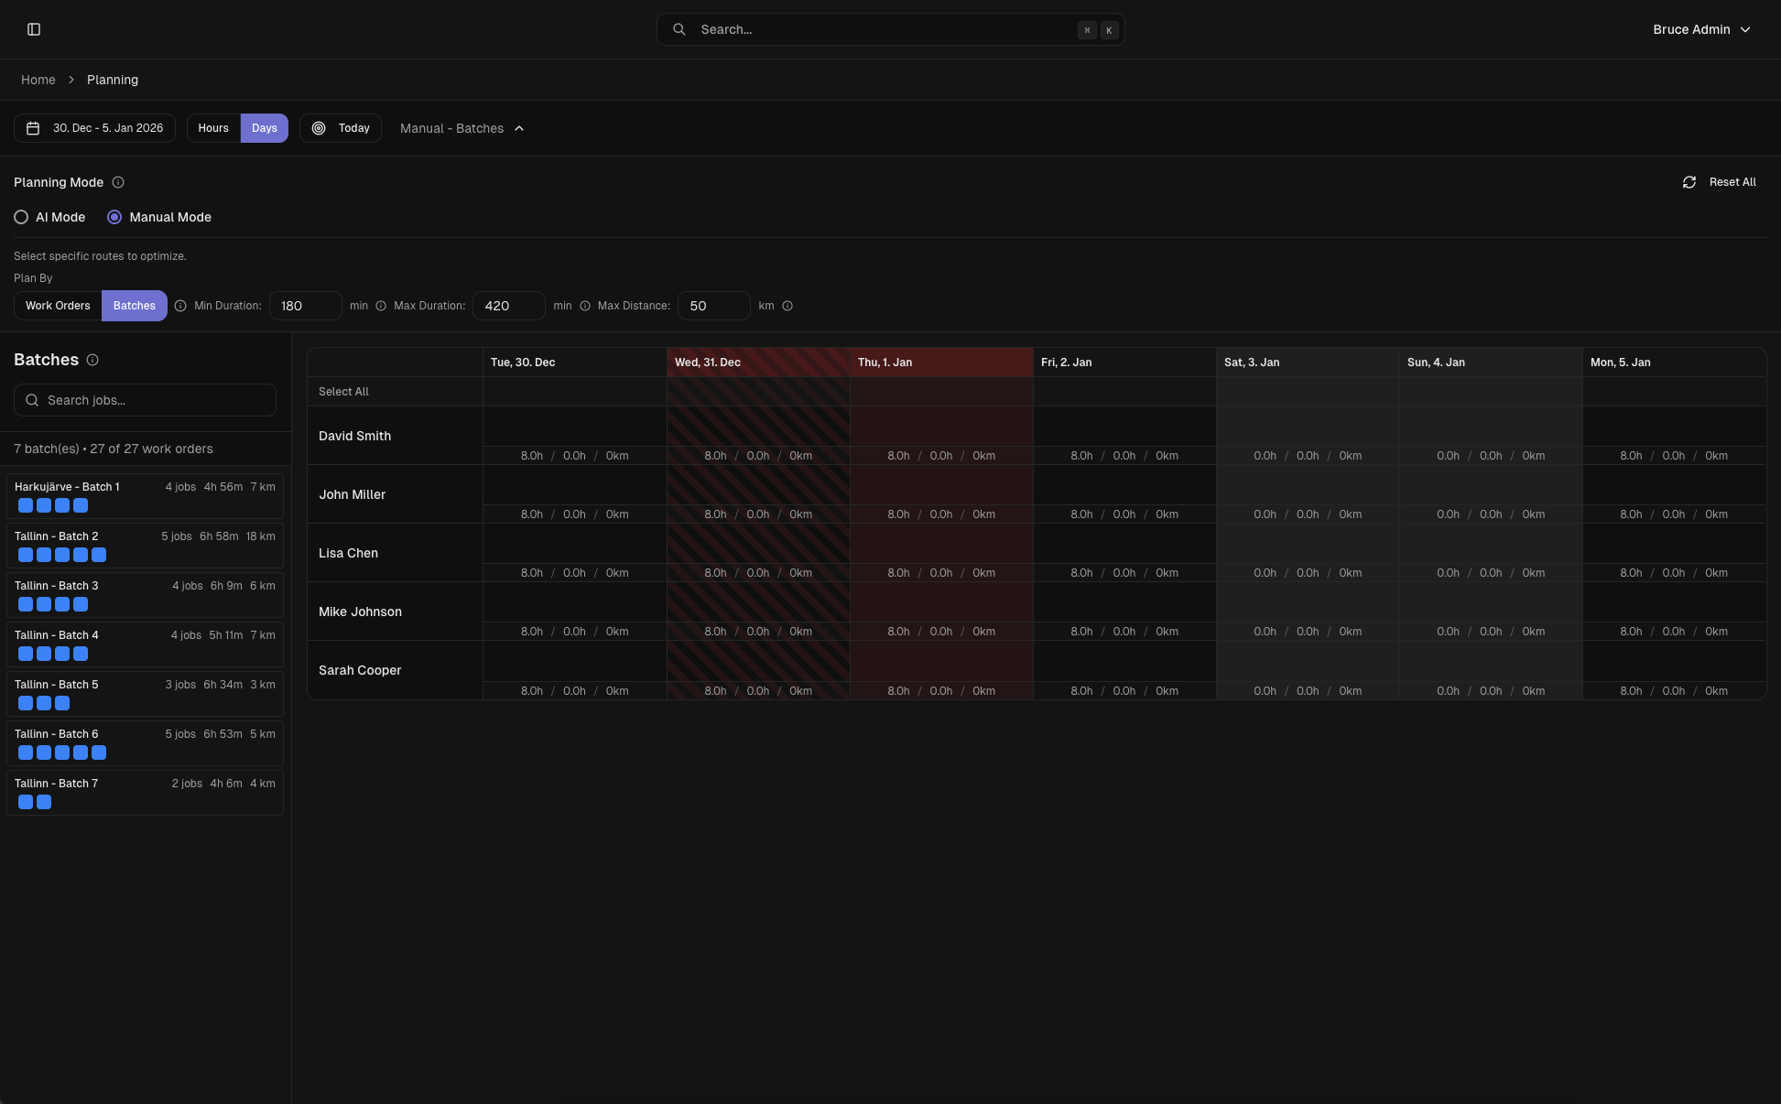
Task: Select the Batches plan-by tab
Action: pos(134,306)
